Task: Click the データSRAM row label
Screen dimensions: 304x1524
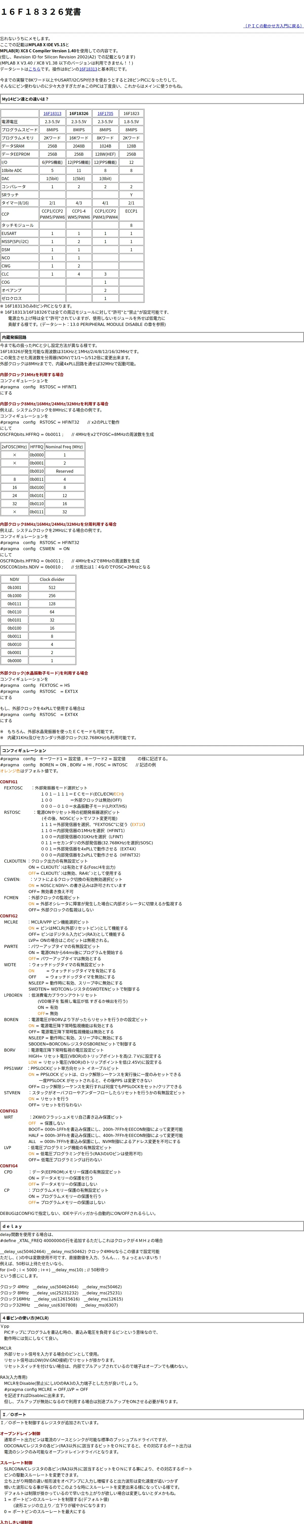Action: tap(20, 146)
